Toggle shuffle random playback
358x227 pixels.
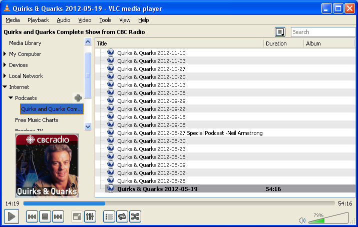pos(135,216)
